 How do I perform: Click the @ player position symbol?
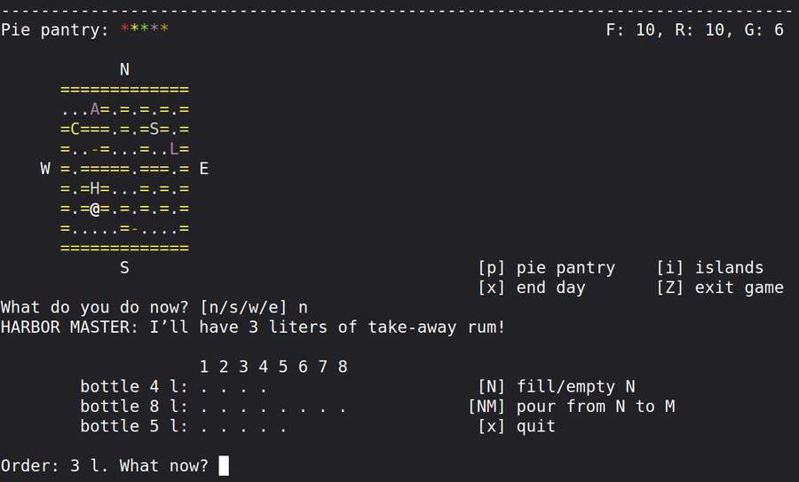coord(95,209)
